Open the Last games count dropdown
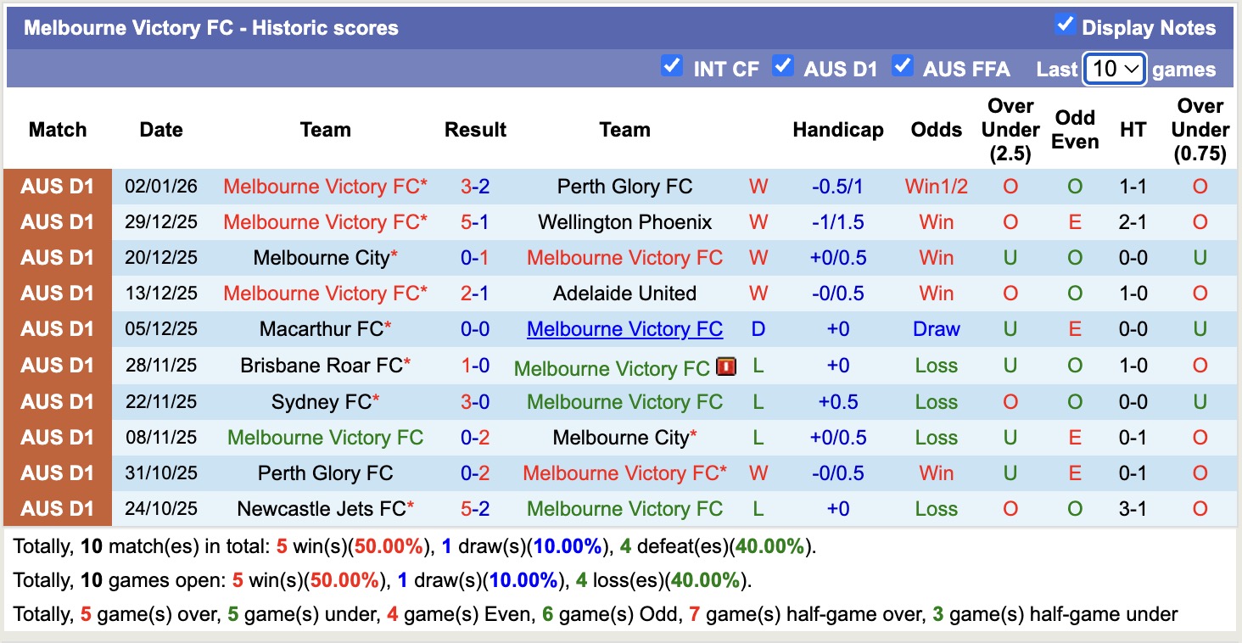This screenshot has width=1242, height=643. click(1114, 69)
